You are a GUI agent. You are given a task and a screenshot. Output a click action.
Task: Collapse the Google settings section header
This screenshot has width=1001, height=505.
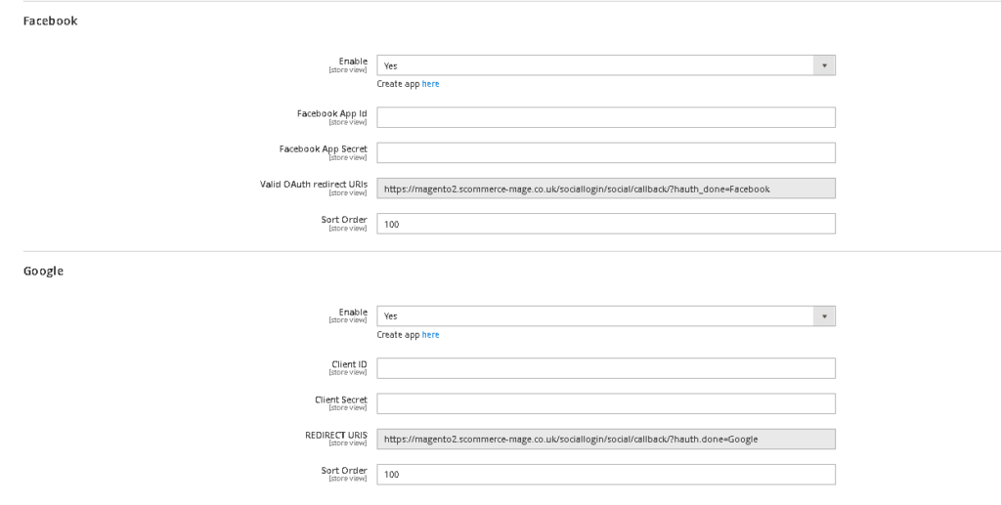point(43,271)
